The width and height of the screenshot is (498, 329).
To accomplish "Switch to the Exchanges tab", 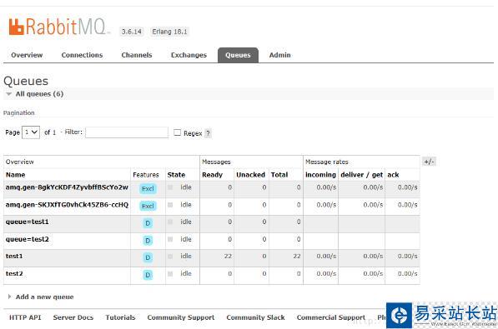I will coord(189,55).
